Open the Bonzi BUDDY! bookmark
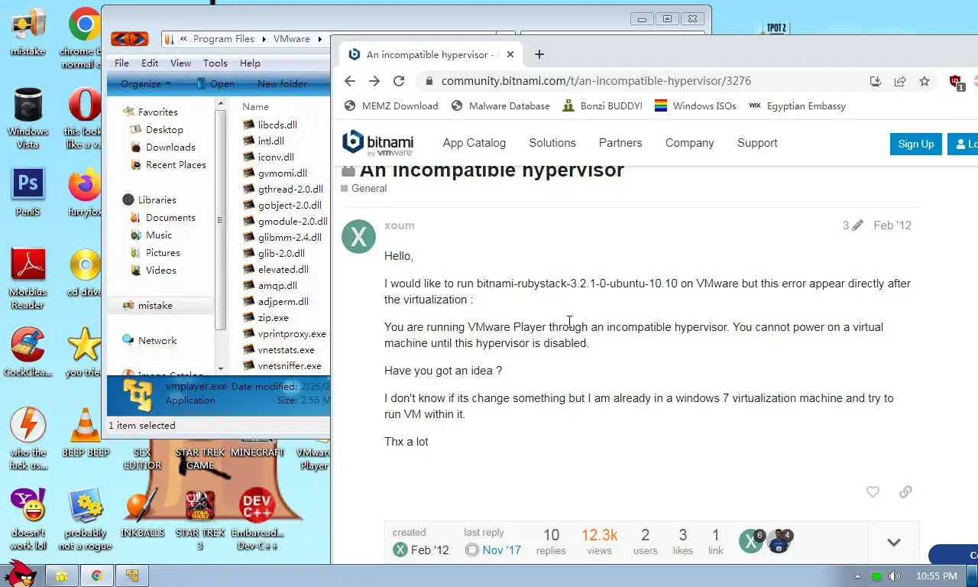 602,106
